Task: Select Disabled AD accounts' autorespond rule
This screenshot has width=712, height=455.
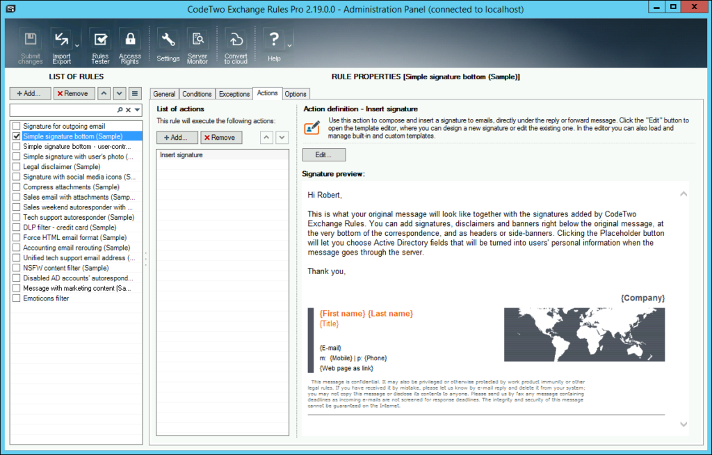Action: 78,278
